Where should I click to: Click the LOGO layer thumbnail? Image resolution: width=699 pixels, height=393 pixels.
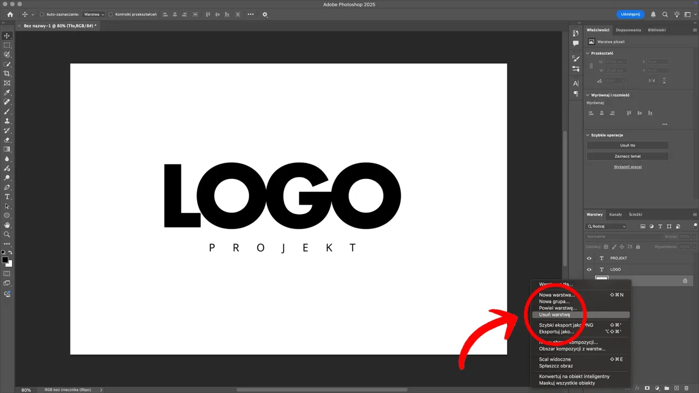(x=602, y=269)
